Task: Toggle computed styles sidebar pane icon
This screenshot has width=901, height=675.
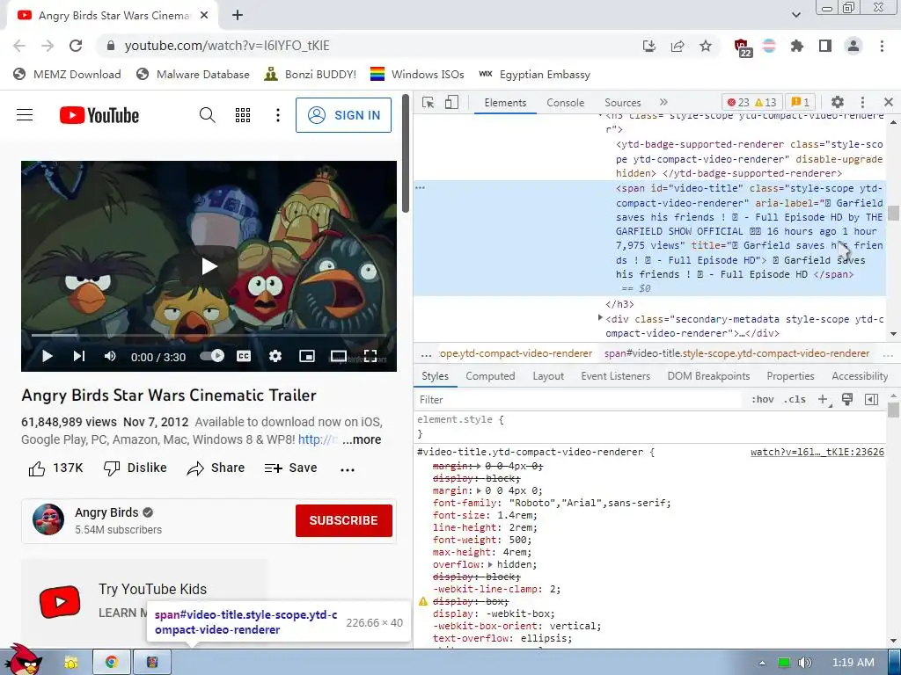Action: click(871, 400)
